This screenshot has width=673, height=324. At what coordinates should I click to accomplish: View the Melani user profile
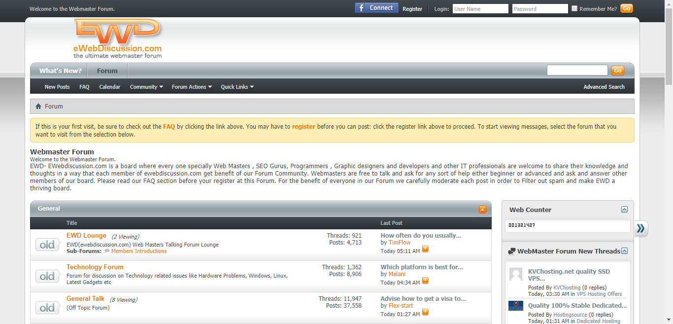coord(397,274)
